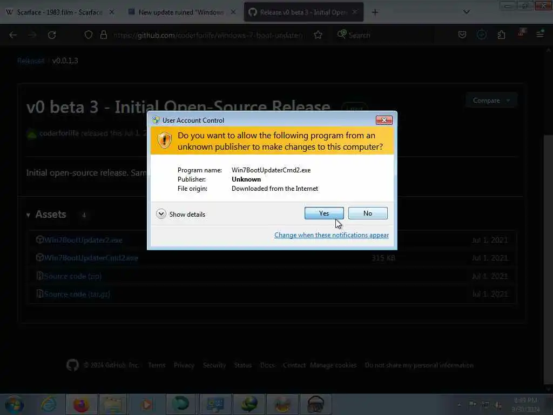Open the Privacy footer link

tap(184, 365)
